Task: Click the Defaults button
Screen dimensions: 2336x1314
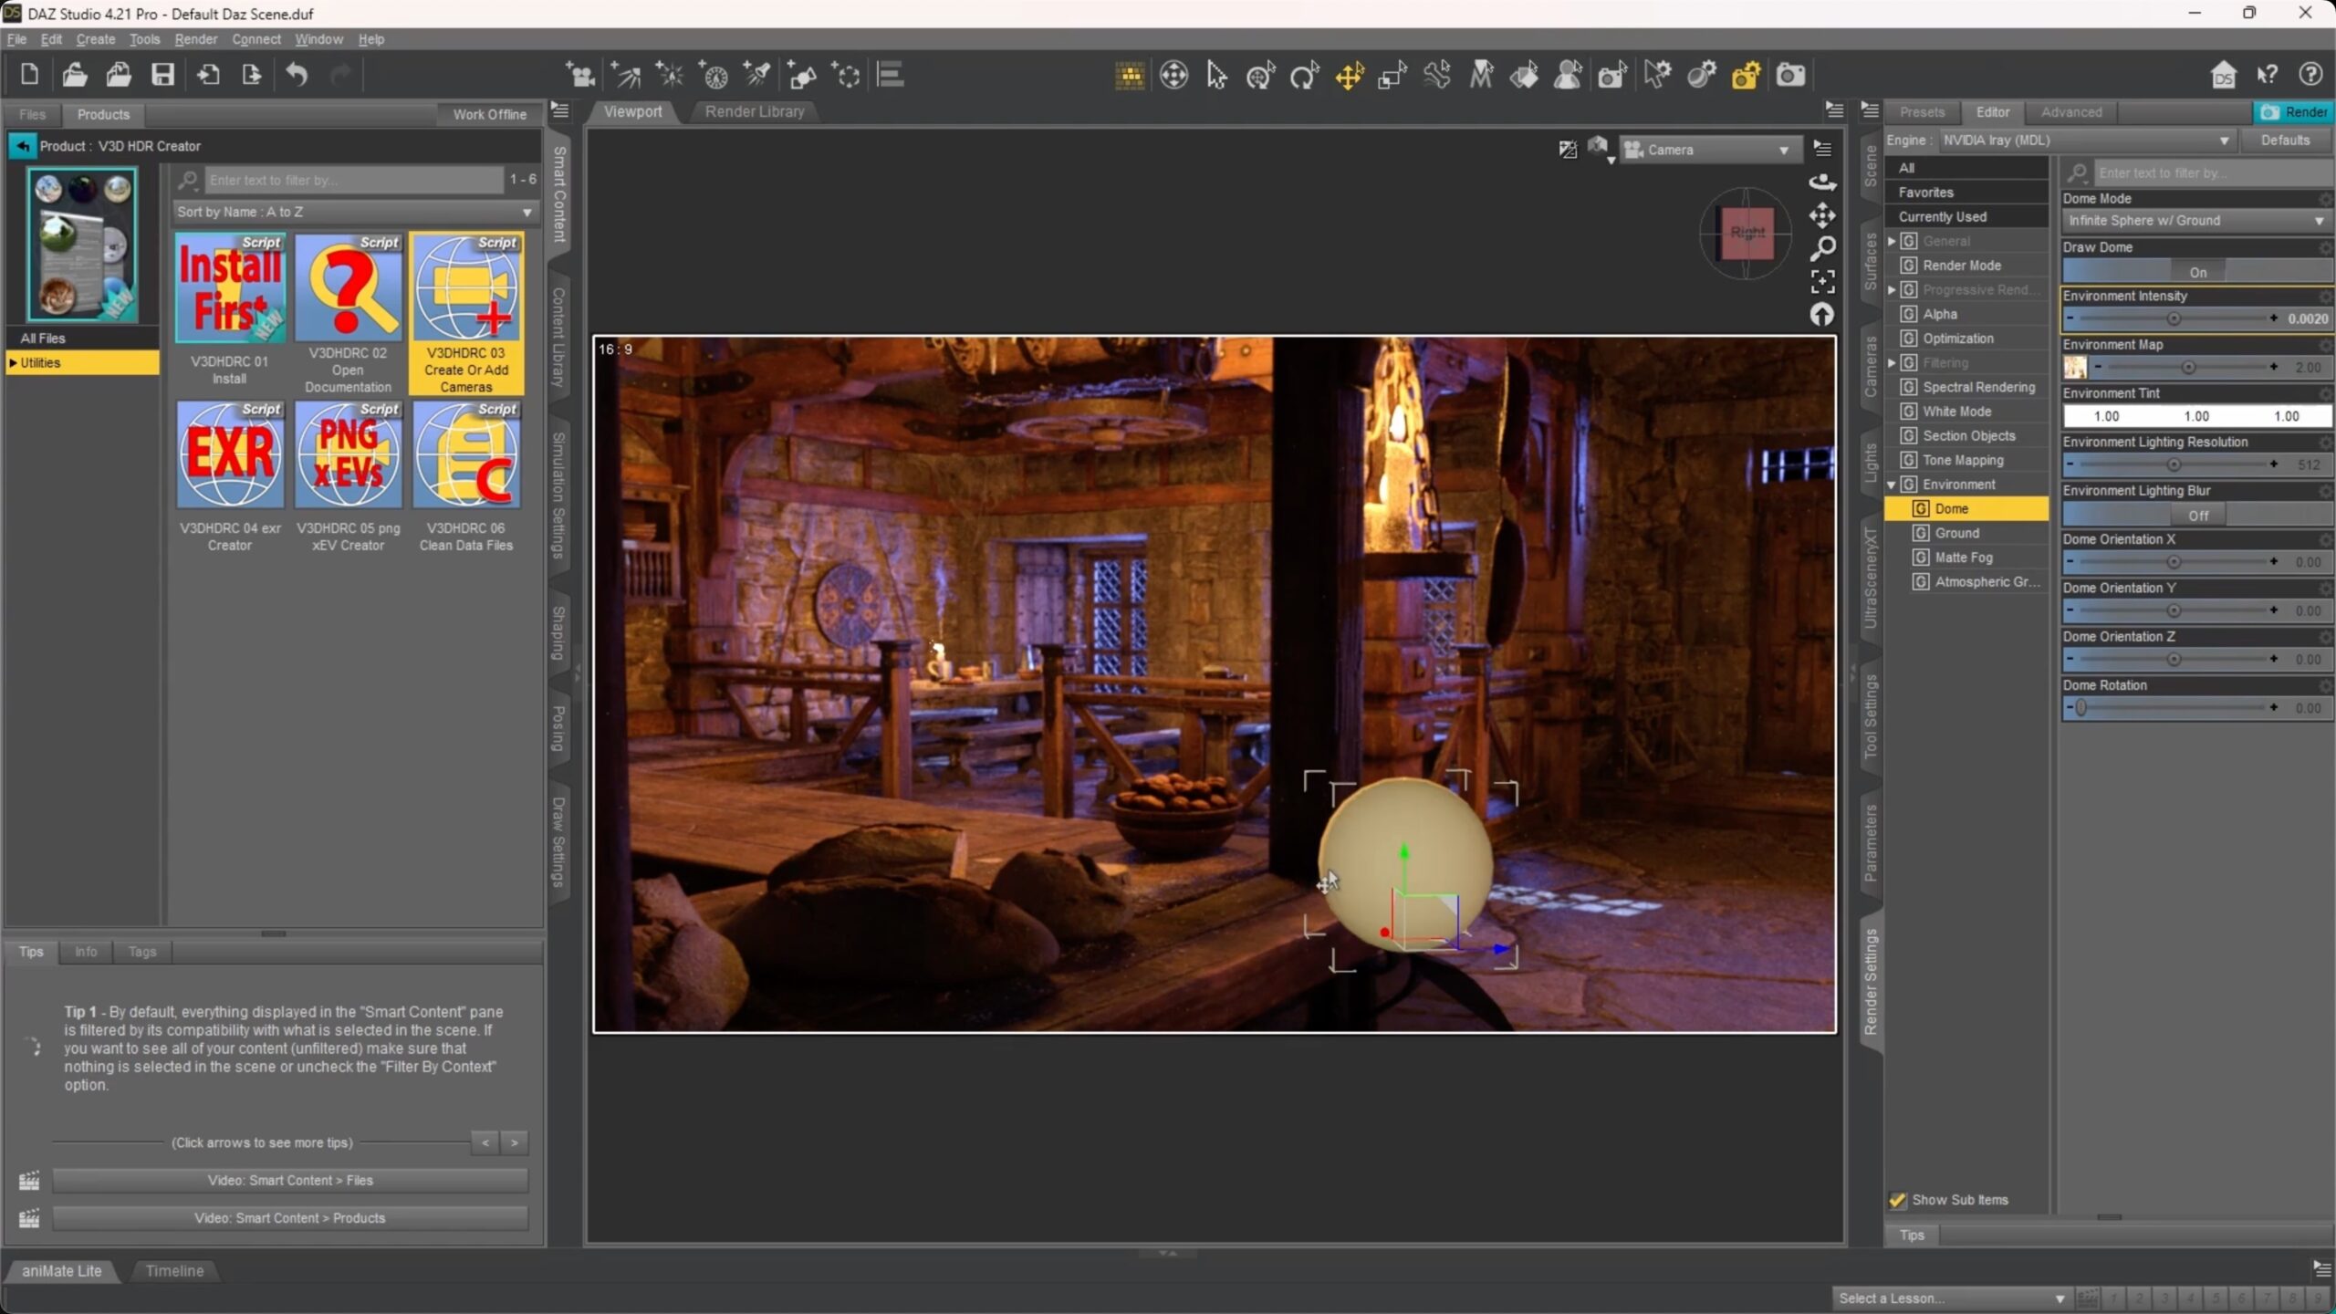Action: [x=2285, y=140]
